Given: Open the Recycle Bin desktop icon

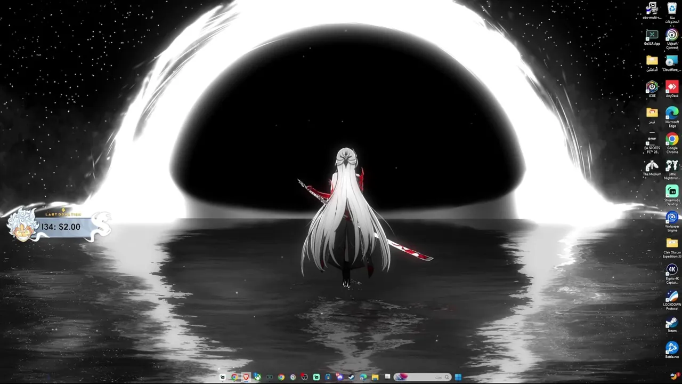Looking at the screenshot, I should click(672, 13).
